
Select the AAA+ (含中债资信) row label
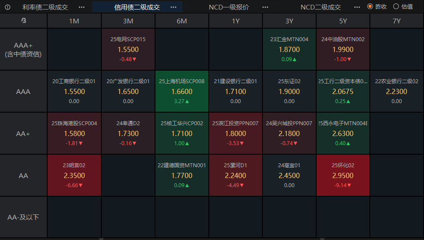point(23,49)
